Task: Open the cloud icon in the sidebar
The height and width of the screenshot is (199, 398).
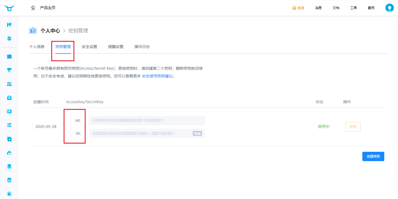Action: tap(9, 153)
